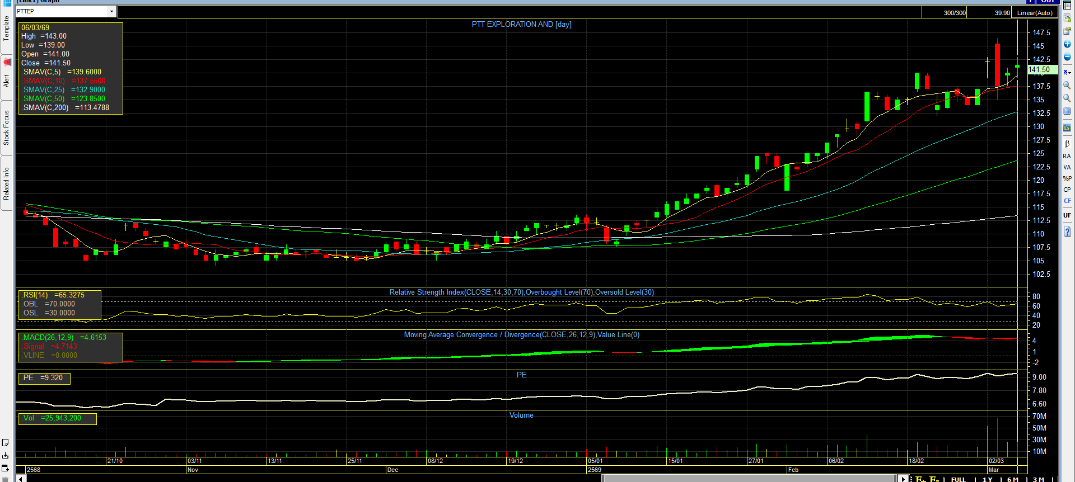Click the blue plus button
Viewport: 1075px width, 482px height.
tap(1067, 44)
